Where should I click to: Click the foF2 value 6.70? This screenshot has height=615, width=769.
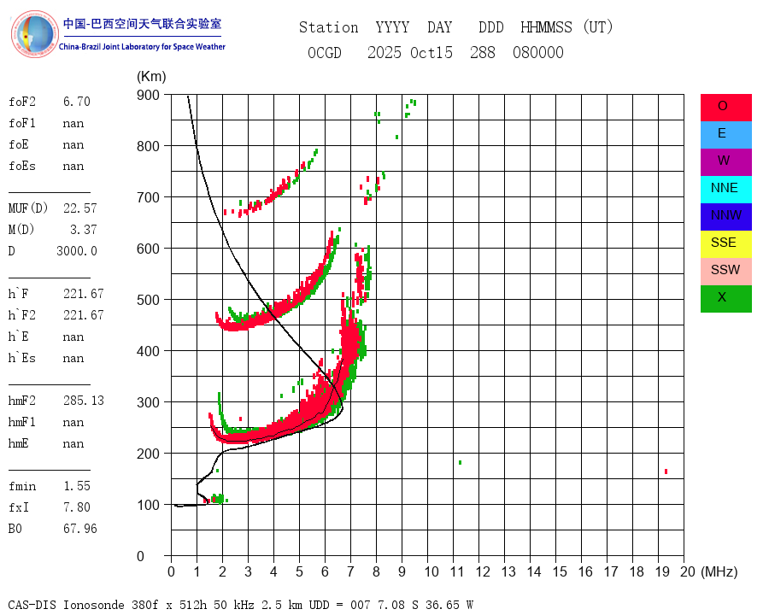(77, 102)
